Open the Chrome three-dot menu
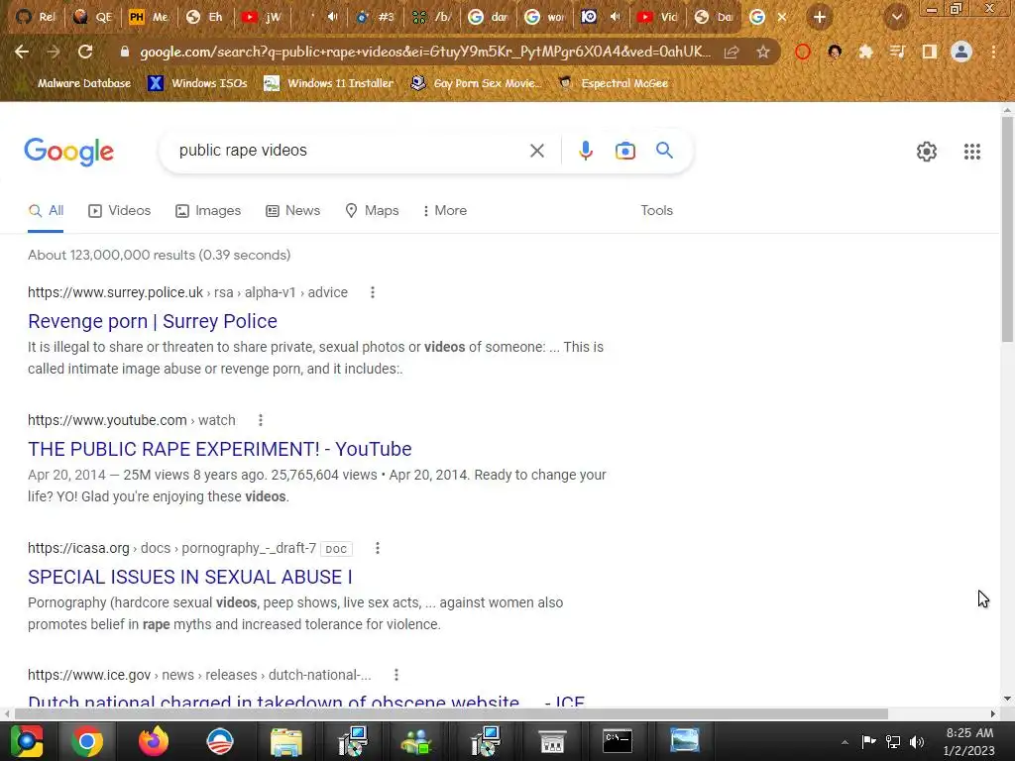Image resolution: width=1015 pixels, height=761 pixels. 993,52
